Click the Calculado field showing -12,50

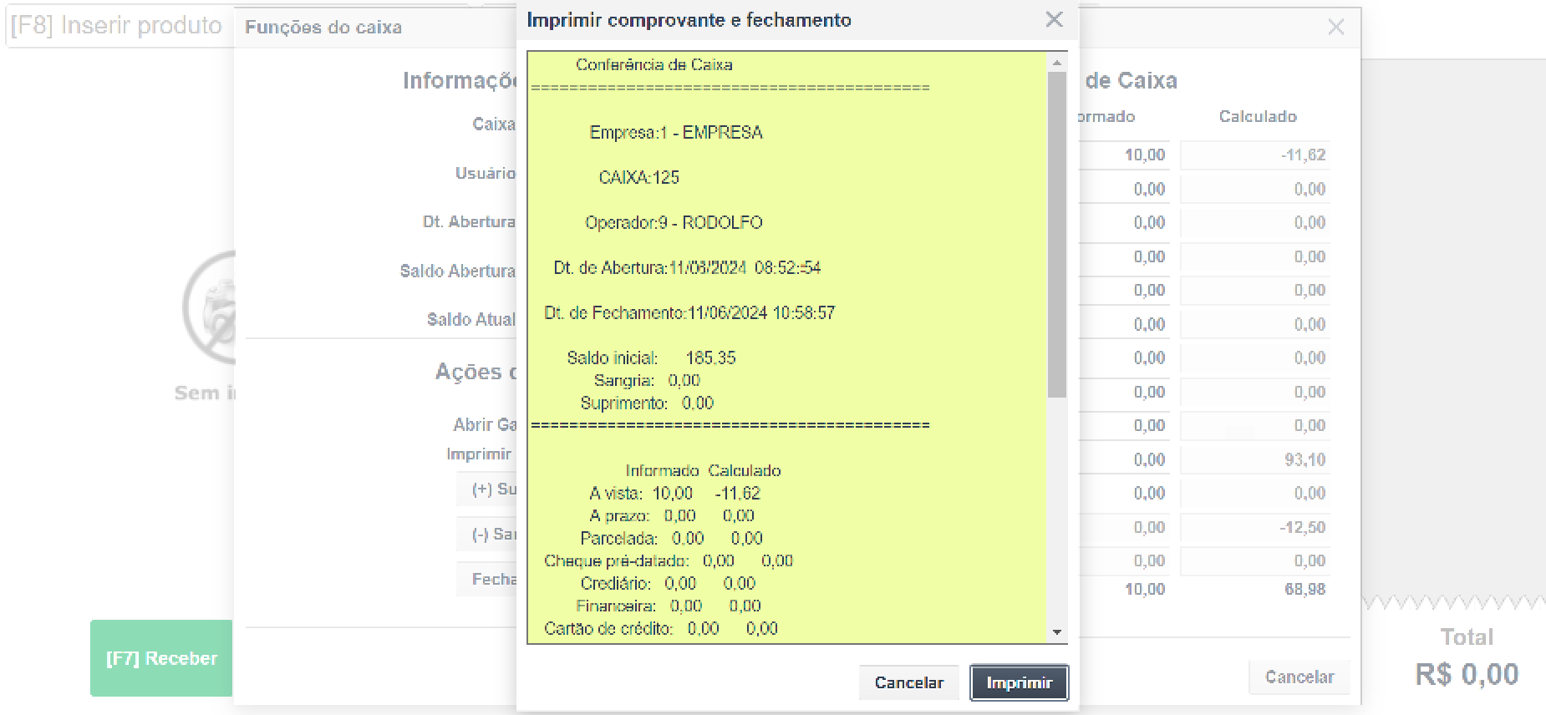[x=1255, y=527]
